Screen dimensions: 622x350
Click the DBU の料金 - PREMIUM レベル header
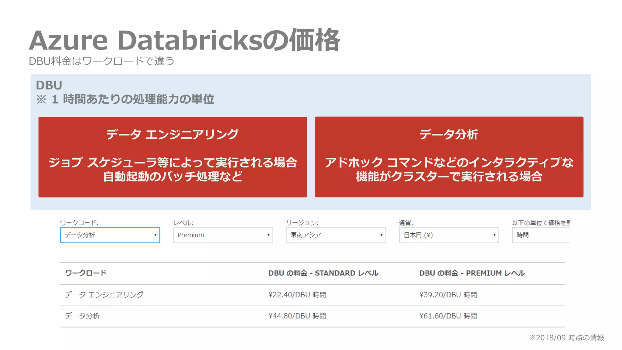472,273
